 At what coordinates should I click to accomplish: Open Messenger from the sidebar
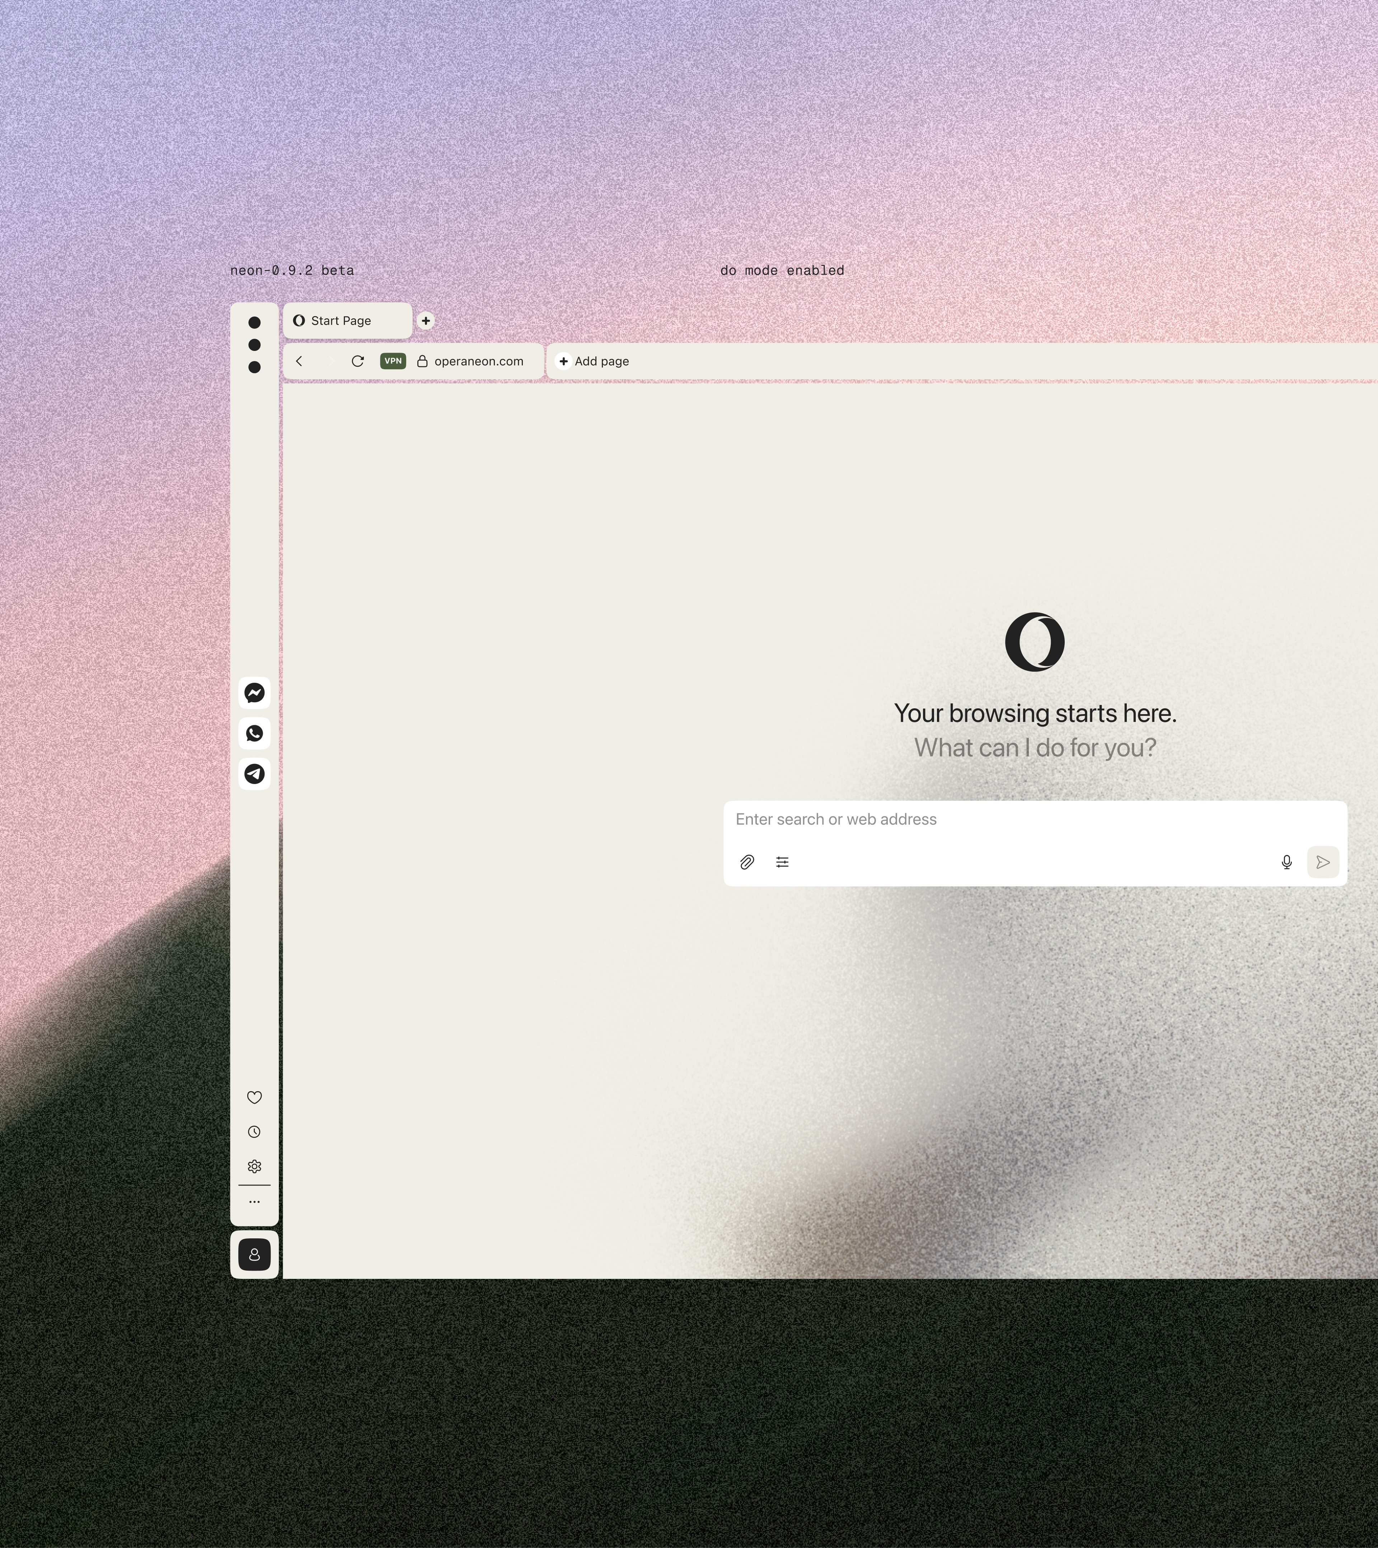click(254, 693)
